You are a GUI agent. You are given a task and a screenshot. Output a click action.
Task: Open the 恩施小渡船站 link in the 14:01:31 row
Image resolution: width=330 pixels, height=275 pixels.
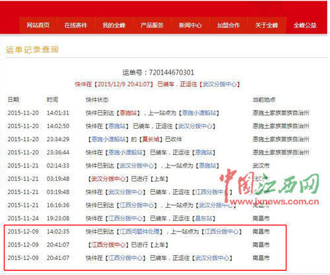pos(199,113)
